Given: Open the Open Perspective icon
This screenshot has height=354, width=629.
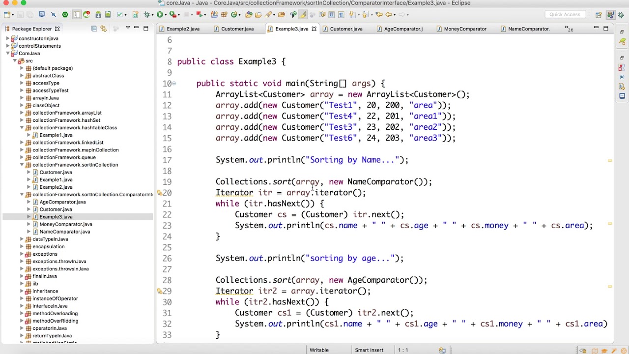Looking at the screenshot, I should coord(599,15).
